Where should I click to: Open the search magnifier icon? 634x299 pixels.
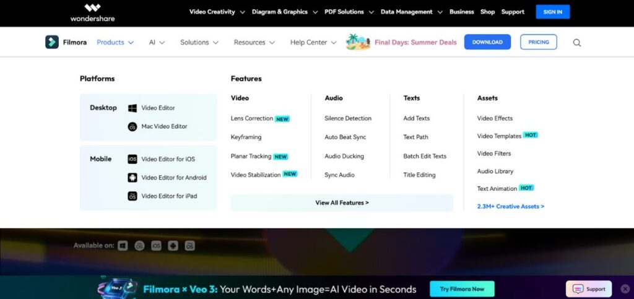click(x=577, y=43)
